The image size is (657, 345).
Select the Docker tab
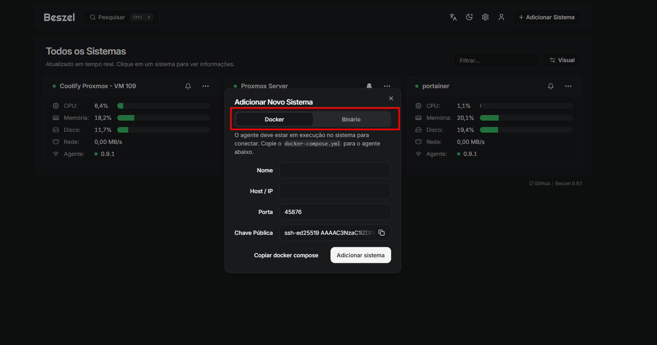click(x=274, y=119)
